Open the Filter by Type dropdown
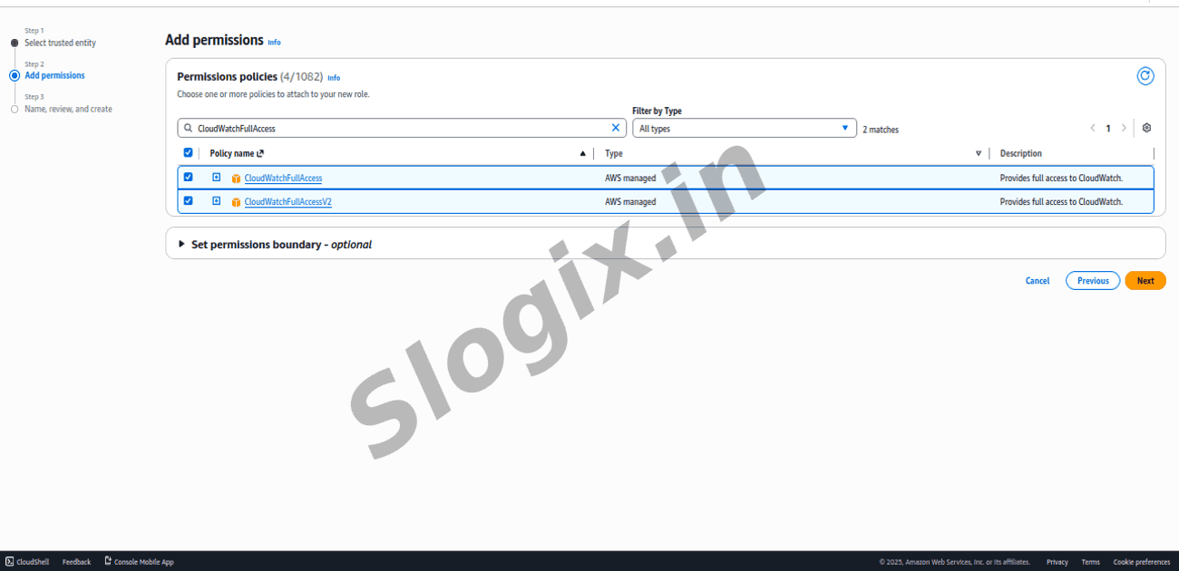The image size is (1179, 571). tap(744, 129)
